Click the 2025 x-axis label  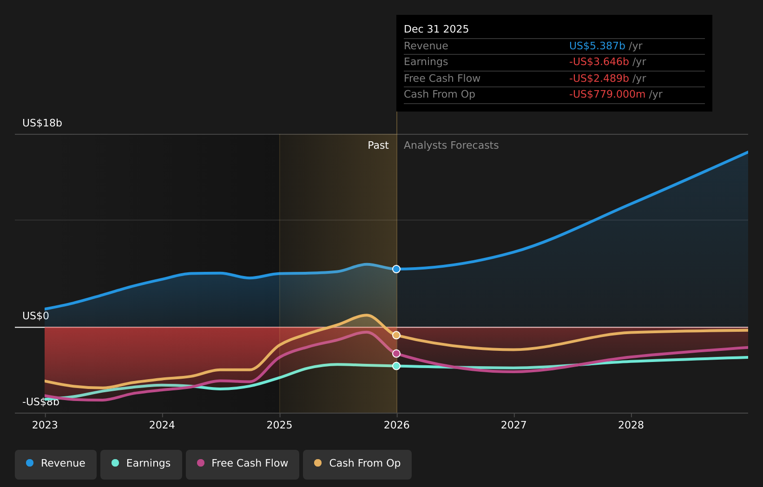click(279, 425)
